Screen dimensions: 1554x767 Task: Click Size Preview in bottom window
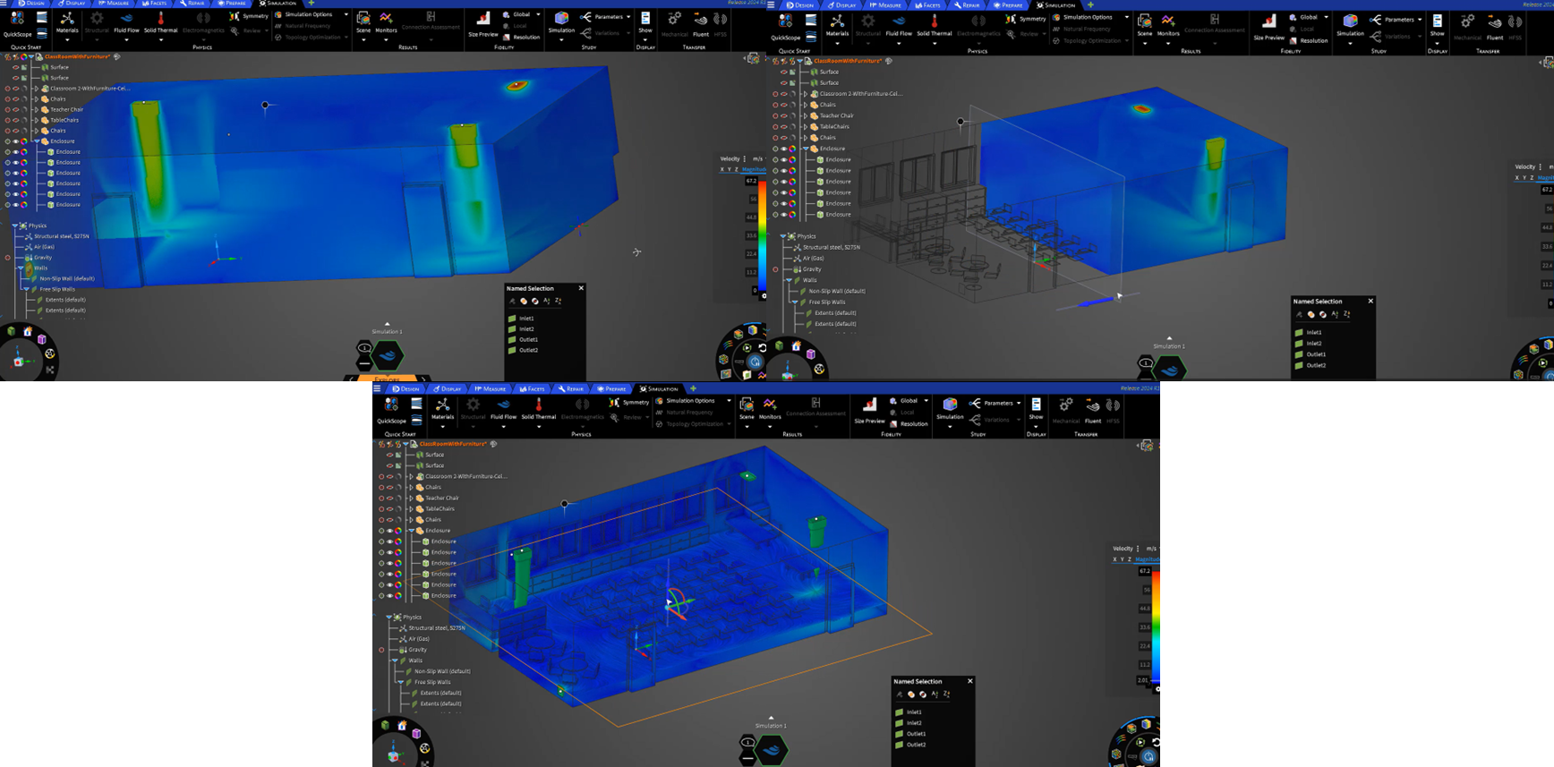point(869,409)
